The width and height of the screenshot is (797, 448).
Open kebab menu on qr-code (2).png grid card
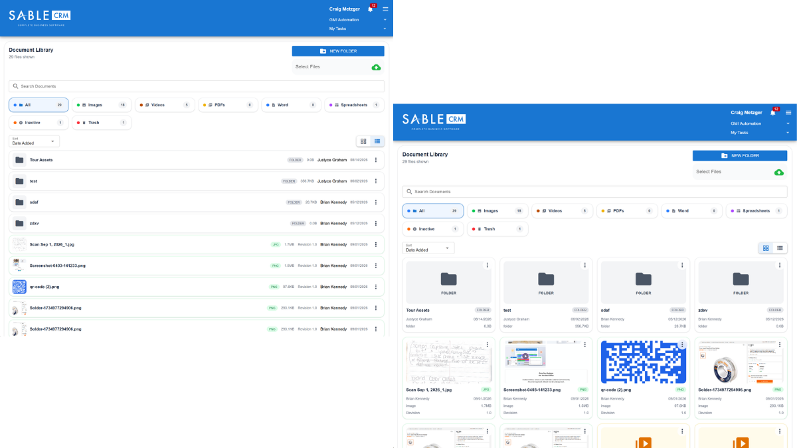click(682, 345)
